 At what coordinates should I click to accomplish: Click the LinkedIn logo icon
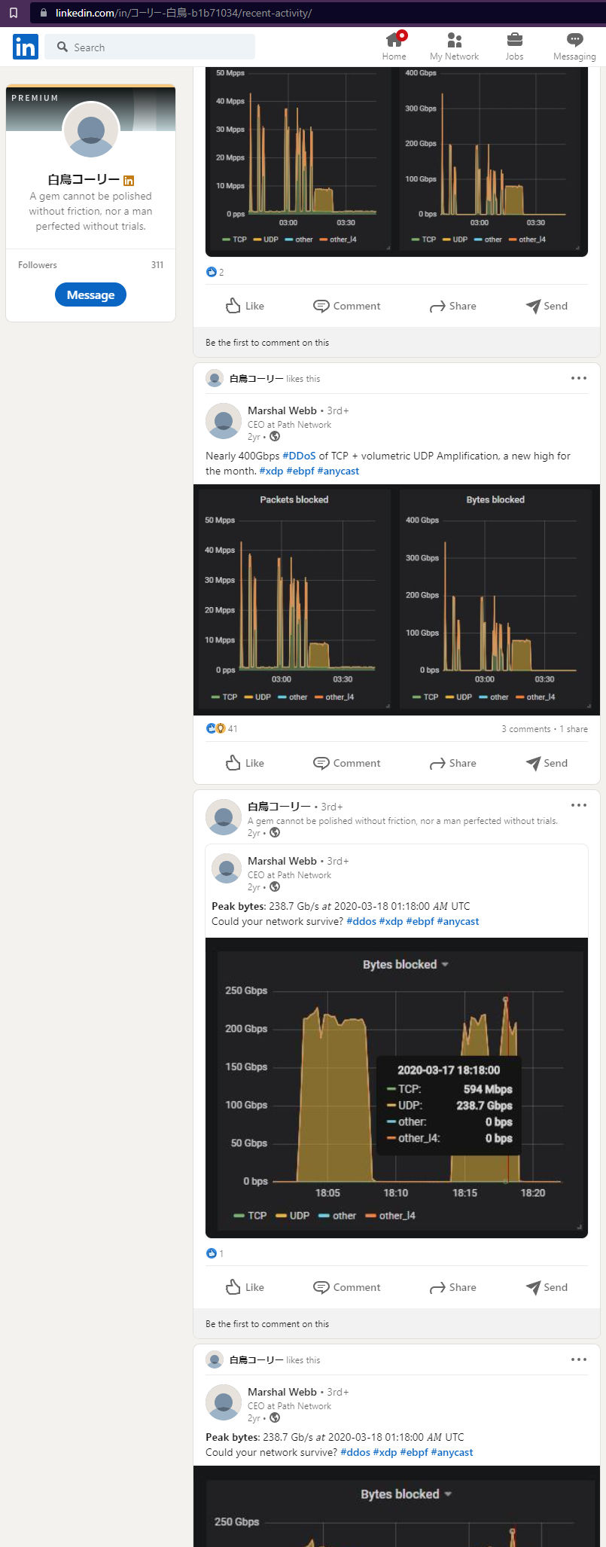click(x=25, y=47)
